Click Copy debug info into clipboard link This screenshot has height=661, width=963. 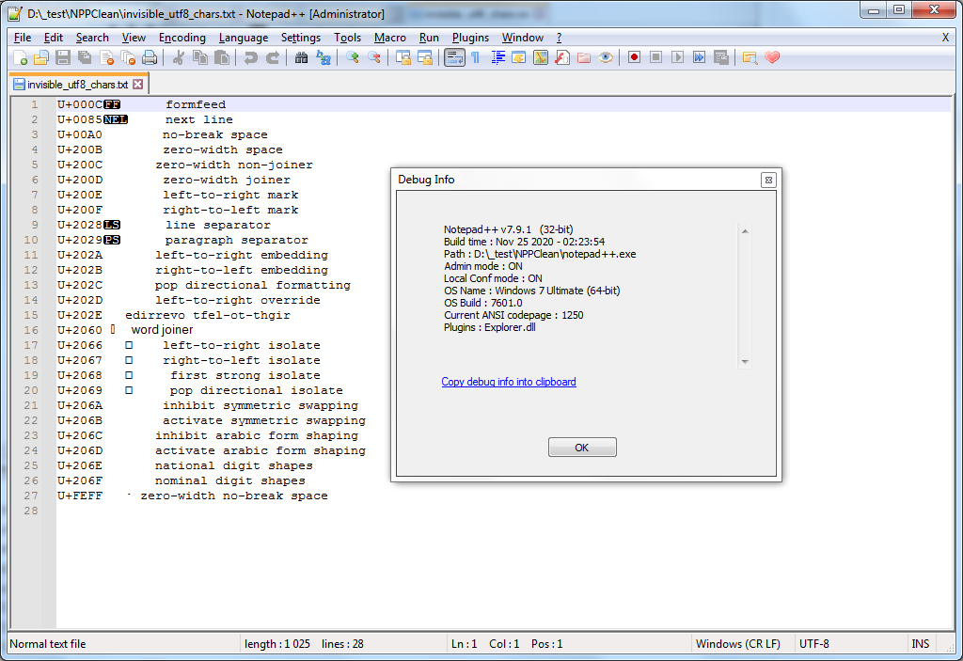coord(509,382)
